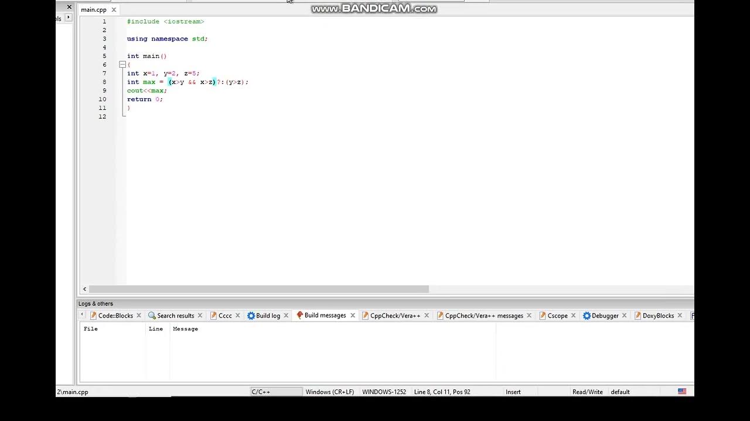
Task: Click the Build messages tab icon
Action: coord(299,316)
